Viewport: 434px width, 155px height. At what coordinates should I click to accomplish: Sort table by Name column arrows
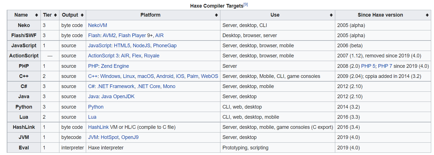[37, 15]
